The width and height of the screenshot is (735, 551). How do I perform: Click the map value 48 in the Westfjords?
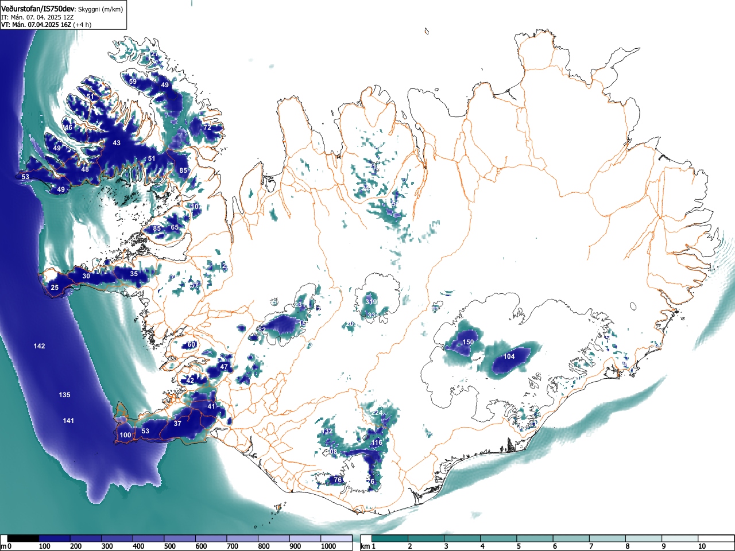click(85, 169)
